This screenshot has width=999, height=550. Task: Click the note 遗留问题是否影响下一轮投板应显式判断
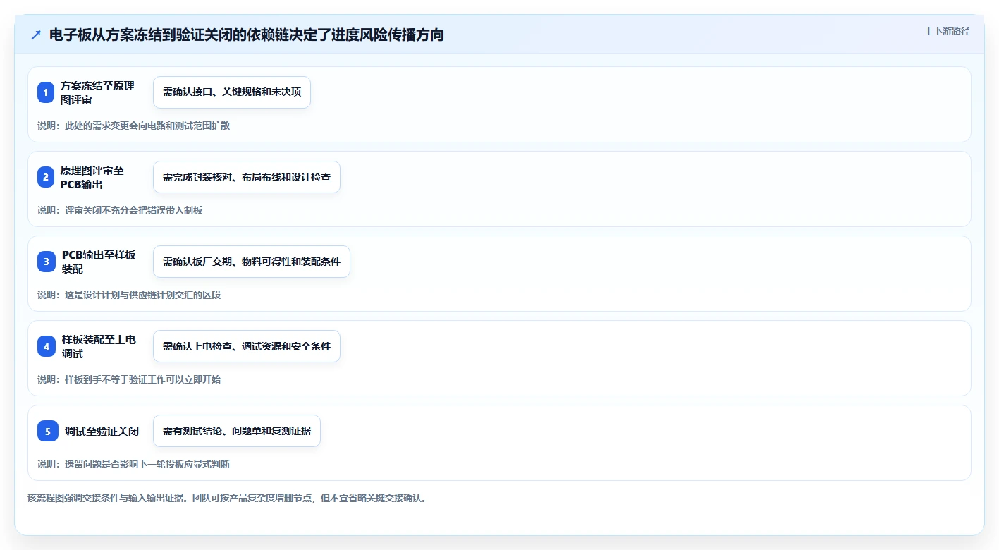(133, 464)
